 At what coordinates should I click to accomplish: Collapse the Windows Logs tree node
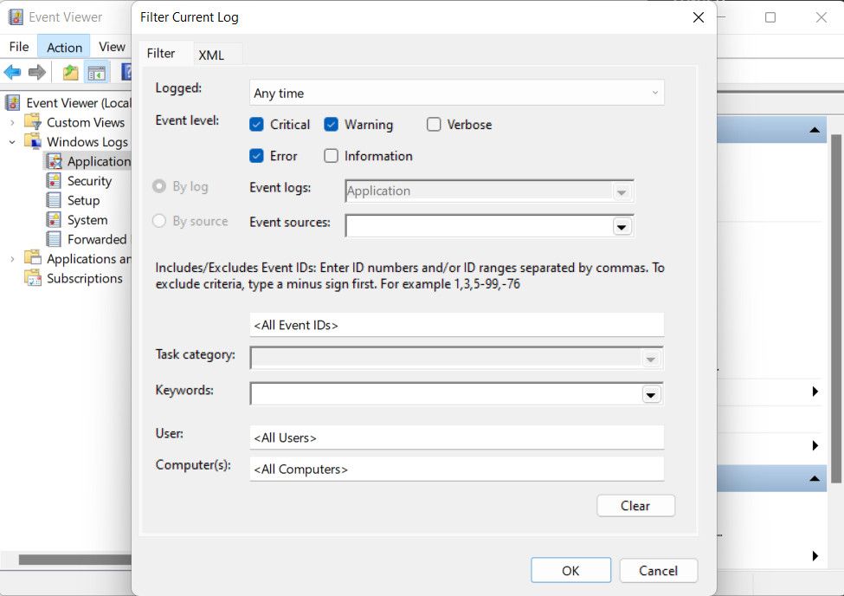coord(12,142)
